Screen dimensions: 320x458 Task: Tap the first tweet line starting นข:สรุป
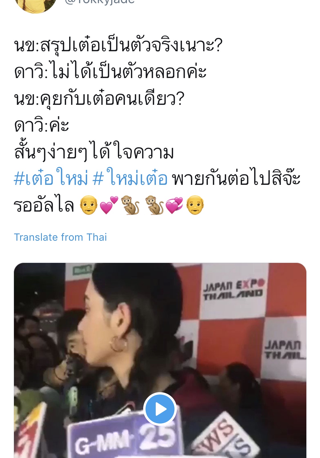pos(118,46)
